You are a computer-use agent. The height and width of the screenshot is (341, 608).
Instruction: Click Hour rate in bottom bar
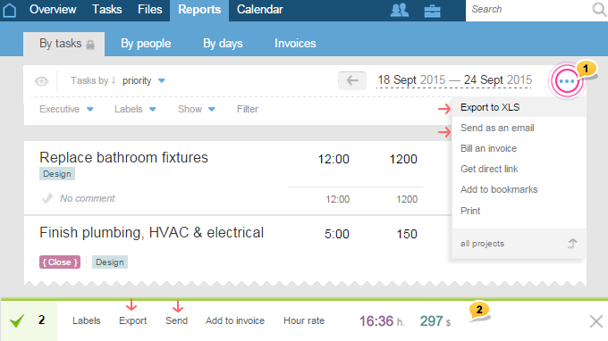click(x=304, y=320)
